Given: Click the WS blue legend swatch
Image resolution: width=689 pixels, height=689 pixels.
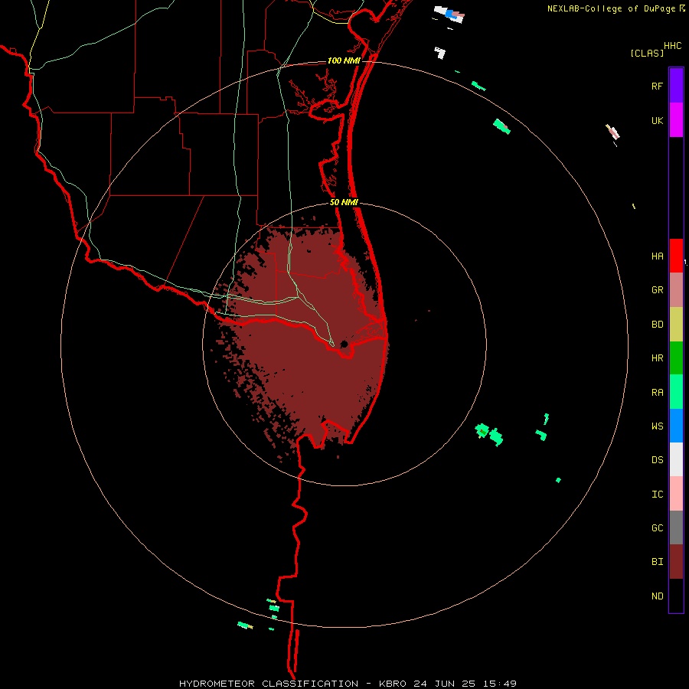Looking at the screenshot, I should (676, 426).
